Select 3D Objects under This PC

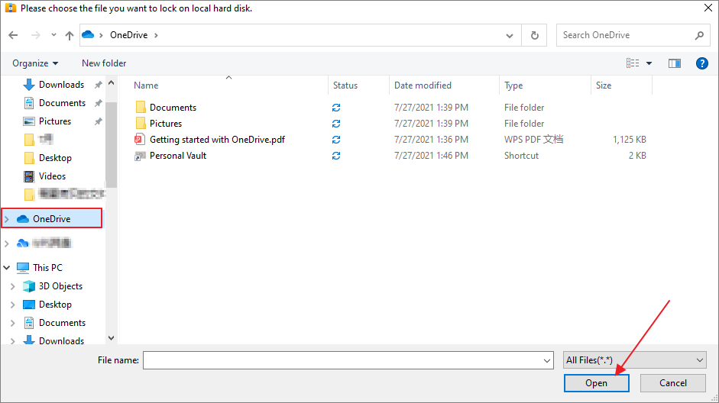[60, 286]
